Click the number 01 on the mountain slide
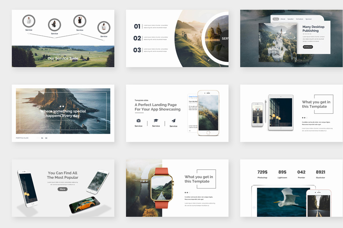The width and height of the screenshot is (343, 228). 137,27
